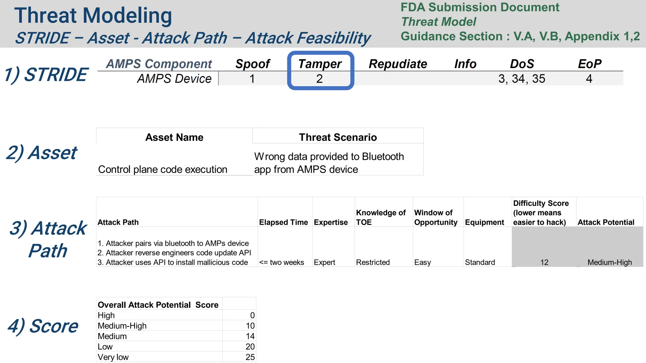
Task: Click the EoP cell value '4'
Action: [x=589, y=79]
